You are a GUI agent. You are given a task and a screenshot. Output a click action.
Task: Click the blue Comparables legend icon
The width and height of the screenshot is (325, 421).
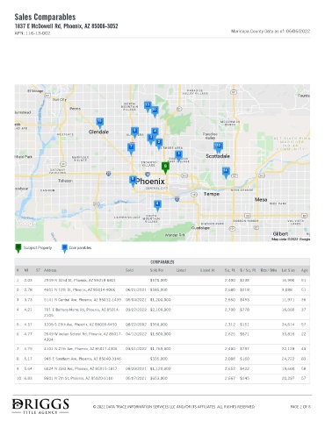(x=64, y=248)
